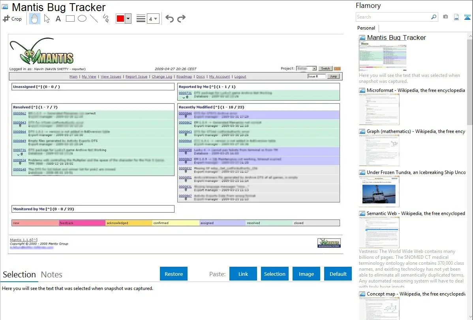Click the search magnifier icon

434,17
